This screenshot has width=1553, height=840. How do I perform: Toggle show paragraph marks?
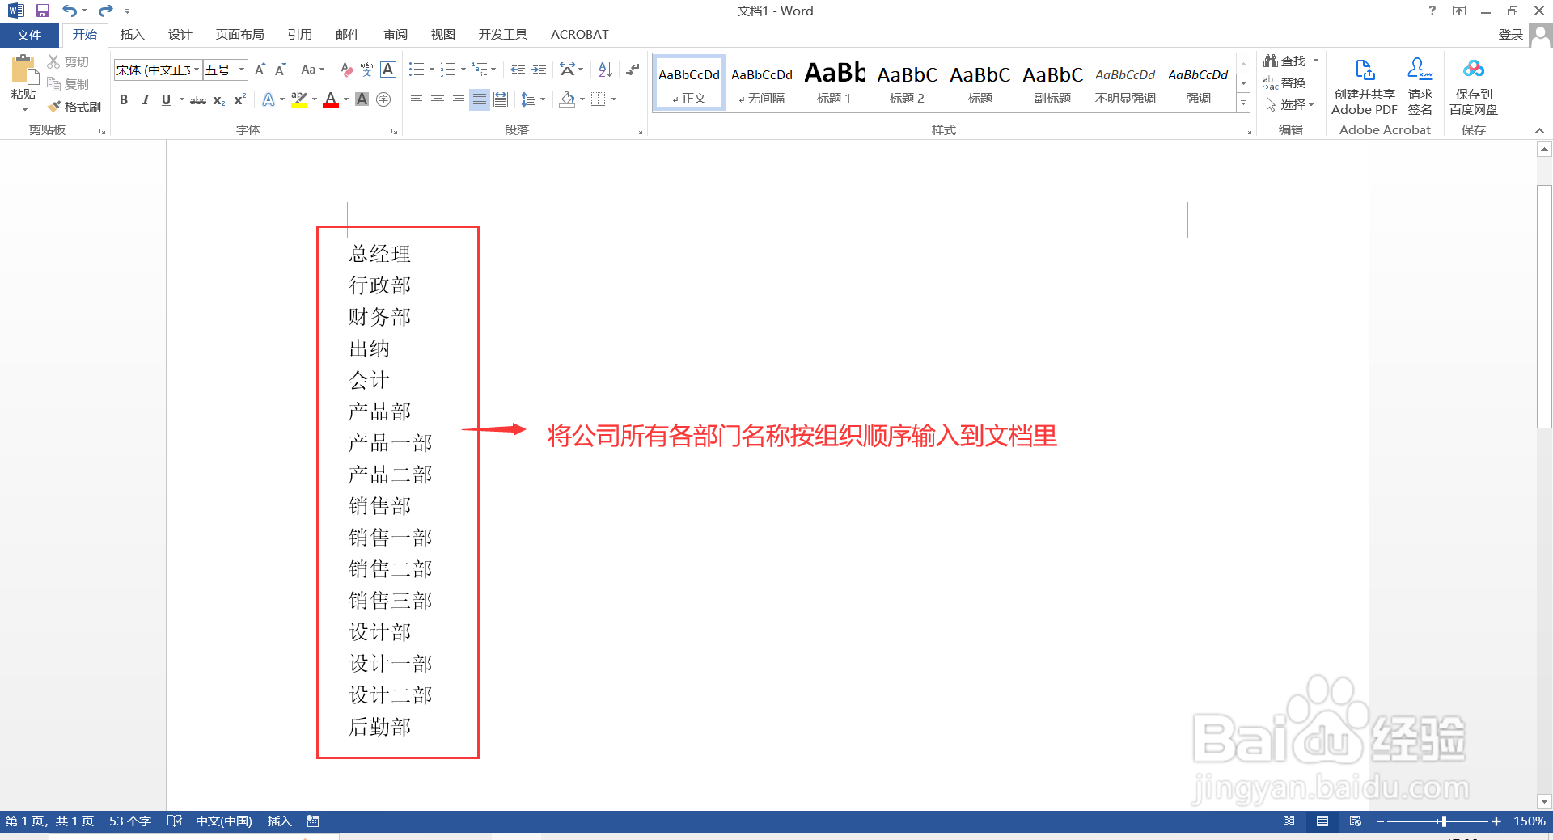(x=633, y=70)
